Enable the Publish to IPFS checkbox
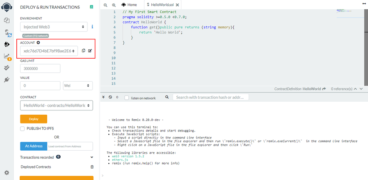This screenshot has width=368, height=180. coord(23,129)
